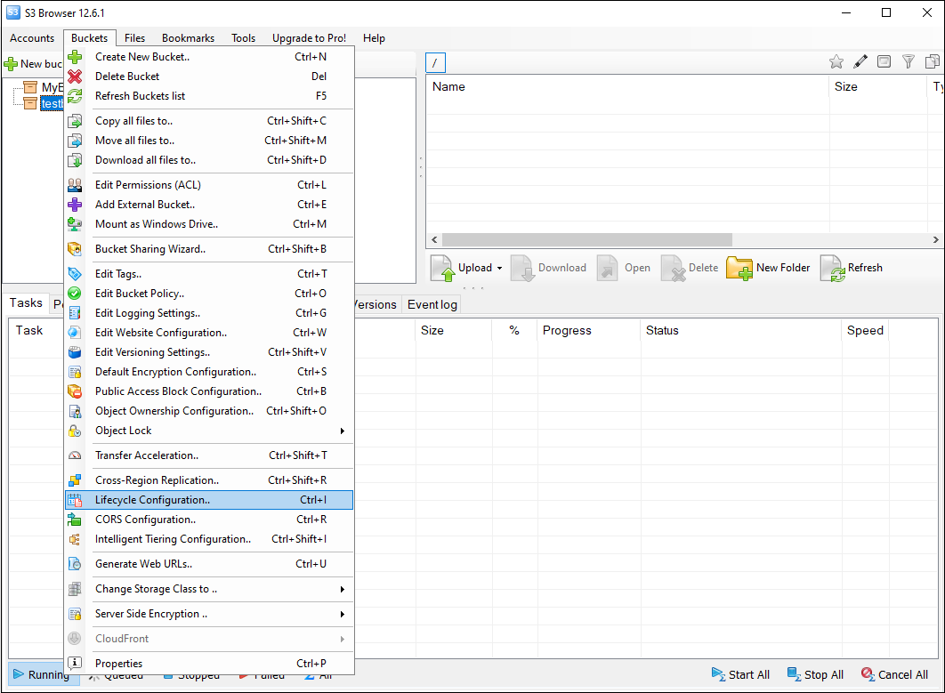Select the highlighted test bucket in tree
The image size is (945, 693).
[x=52, y=104]
